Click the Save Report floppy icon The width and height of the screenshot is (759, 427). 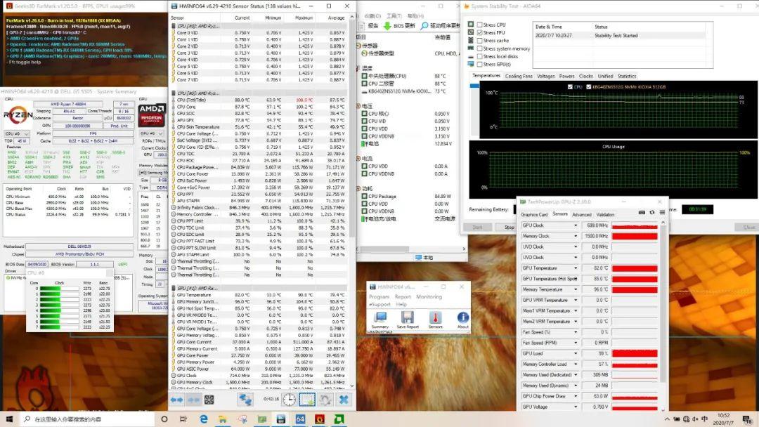coord(407,317)
